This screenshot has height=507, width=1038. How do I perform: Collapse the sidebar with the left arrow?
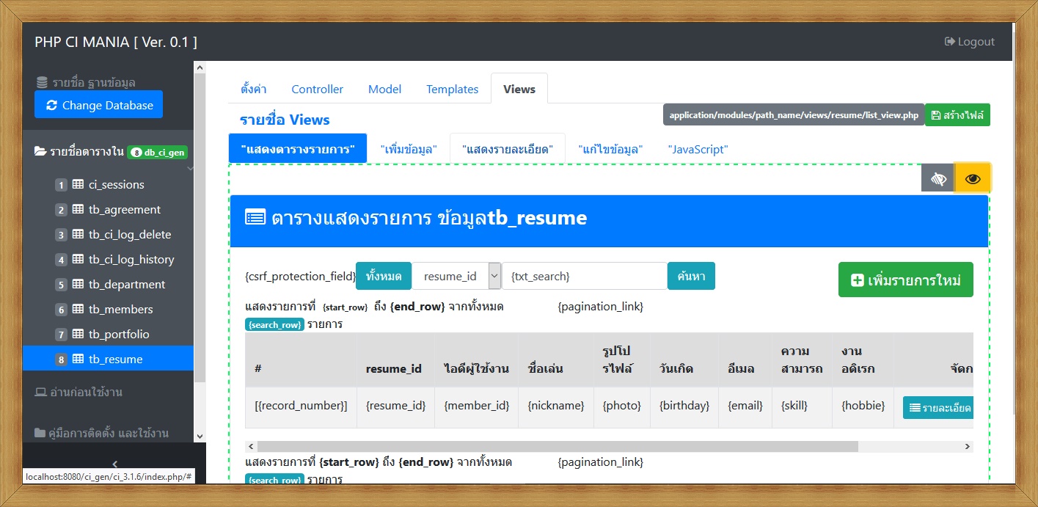tap(115, 464)
